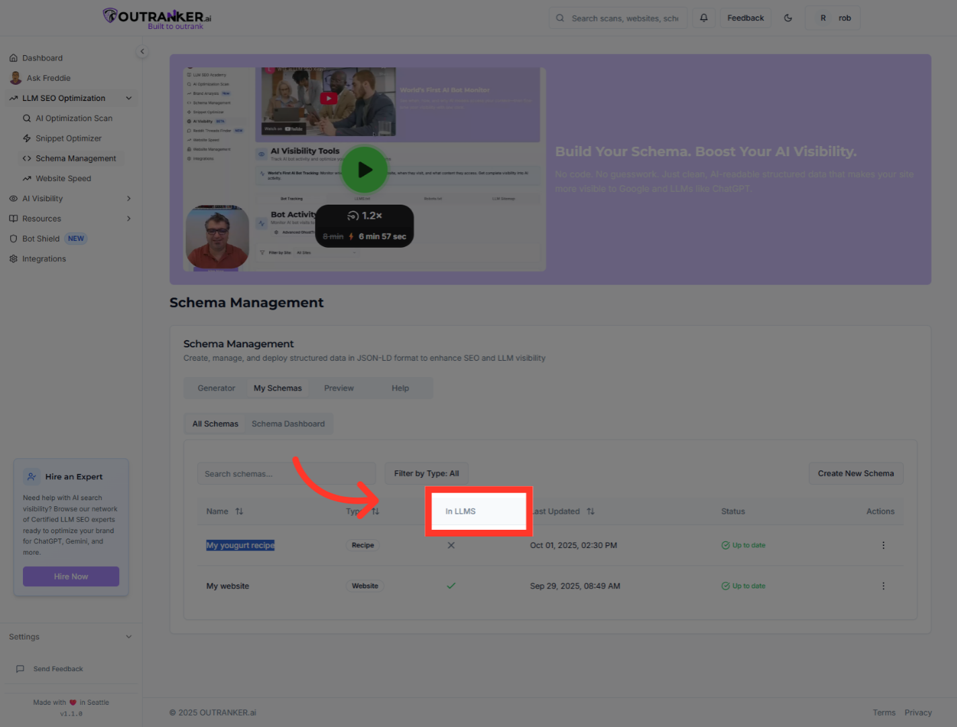The width and height of the screenshot is (957, 727).
Task: Click the Hire Now button
Action: pyautogui.click(x=71, y=577)
